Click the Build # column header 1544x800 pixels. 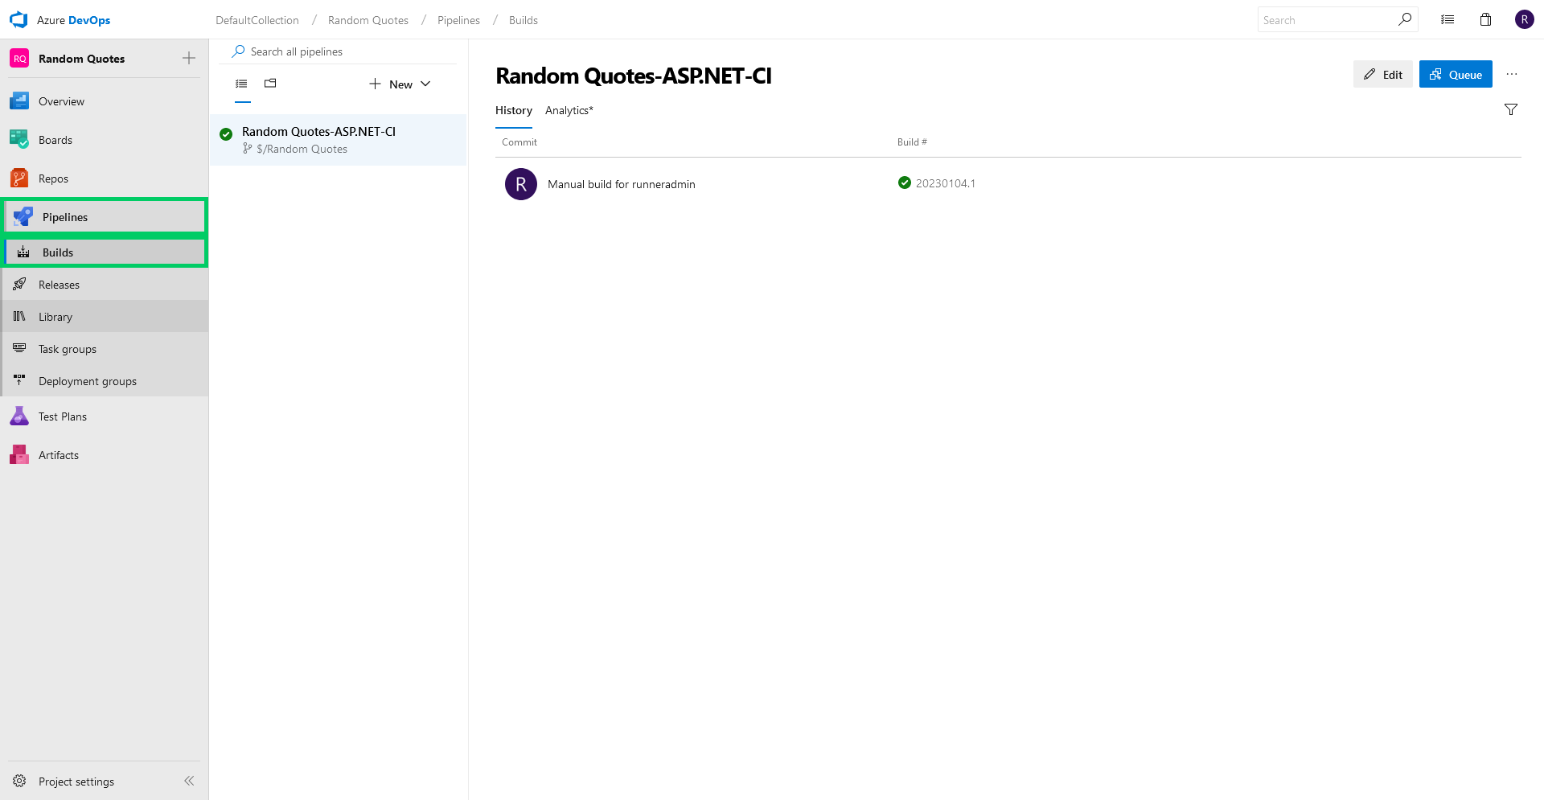(x=912, y=142)
